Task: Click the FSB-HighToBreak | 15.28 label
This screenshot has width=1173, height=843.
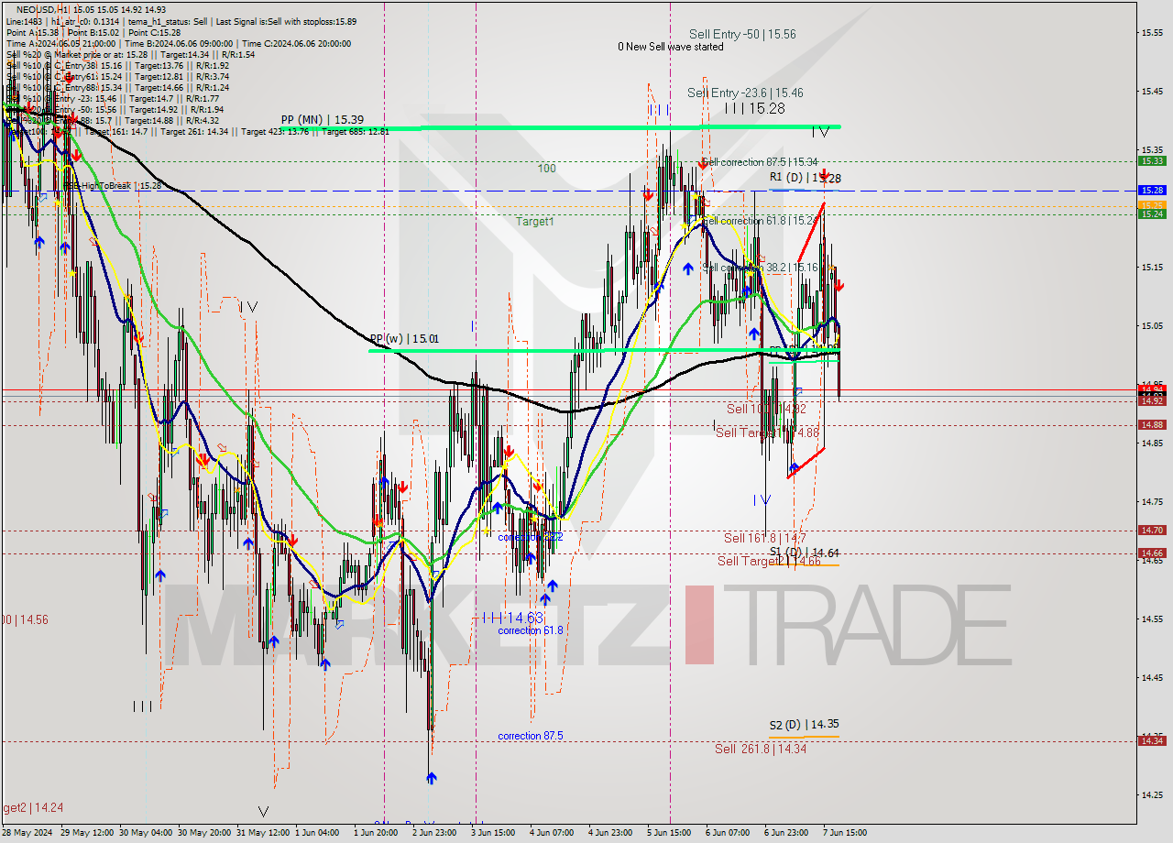Action: pyautogui.click(x=113, y=186)
